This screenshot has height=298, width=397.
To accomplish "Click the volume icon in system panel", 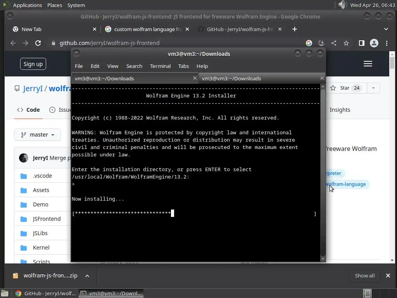I will pyautogui.click(x=342, y=5).
